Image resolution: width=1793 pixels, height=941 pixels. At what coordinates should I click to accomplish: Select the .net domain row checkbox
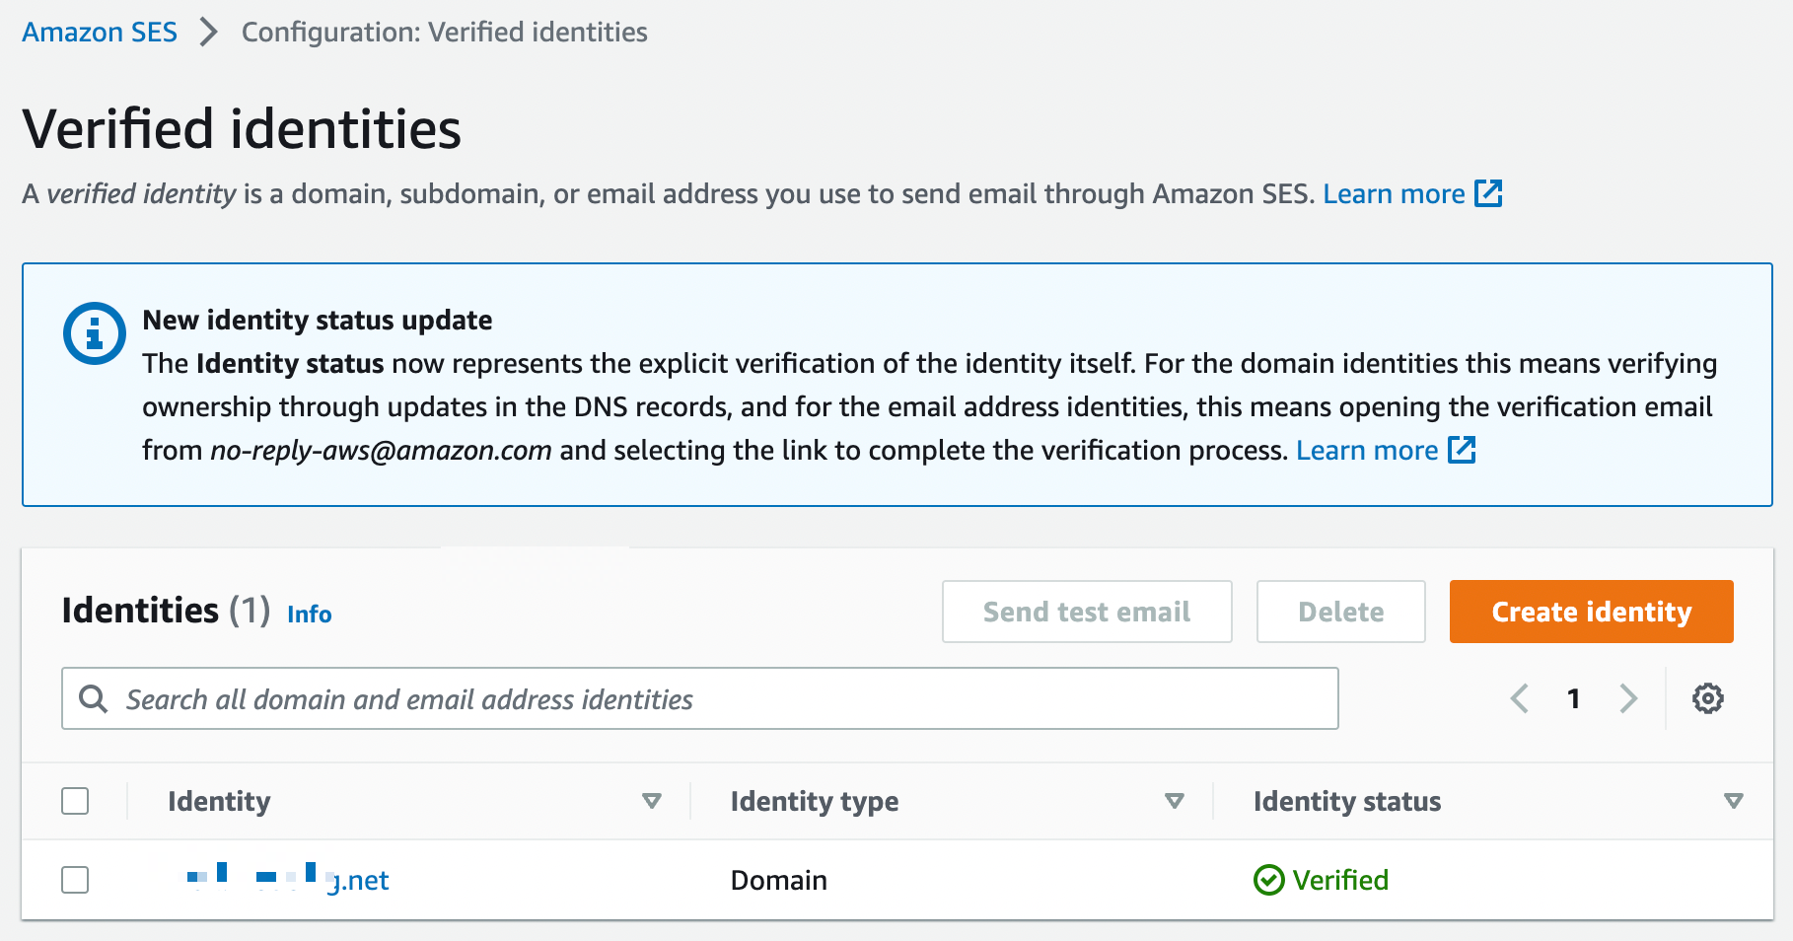point(75,880)
